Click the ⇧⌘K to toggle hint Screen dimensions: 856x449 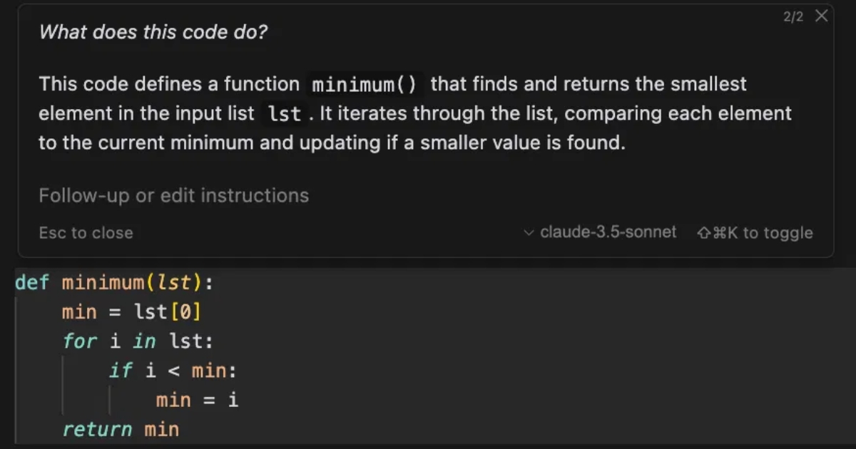pyautogui.click(x=755, y=232)
